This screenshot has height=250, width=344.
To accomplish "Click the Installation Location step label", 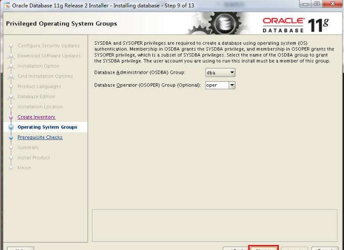I will point(40,107).
